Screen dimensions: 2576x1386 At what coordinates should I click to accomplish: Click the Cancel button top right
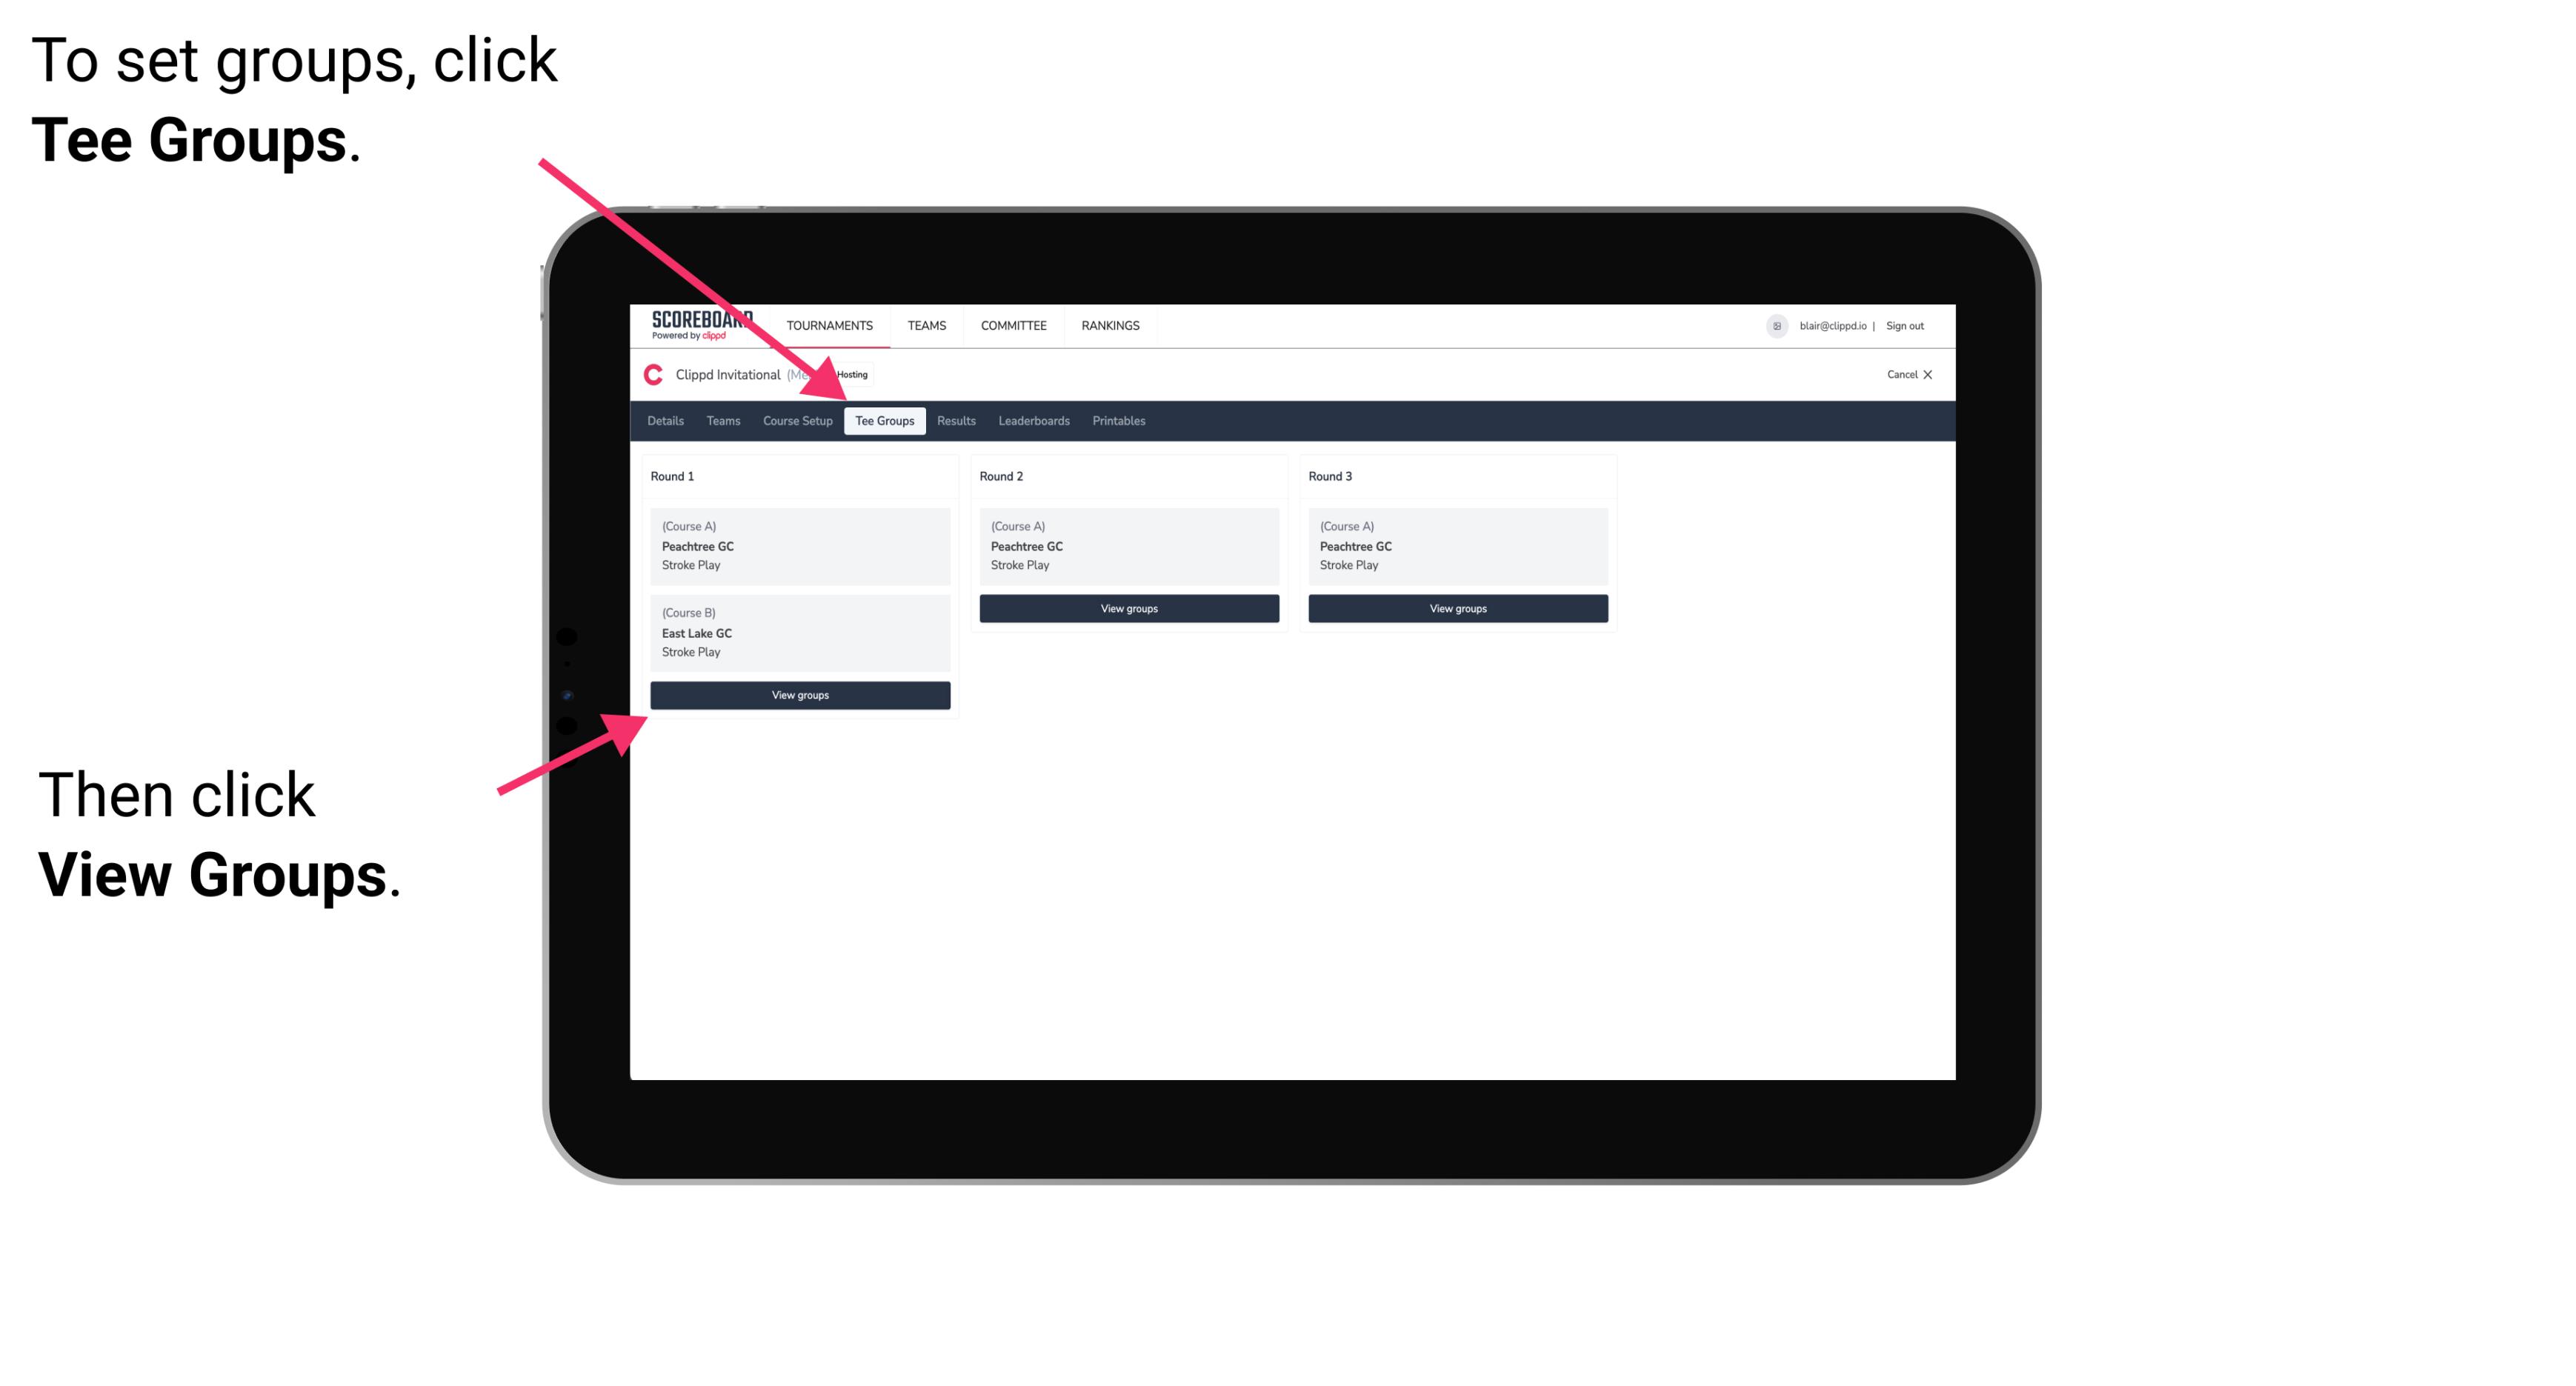pos(1907,374)
